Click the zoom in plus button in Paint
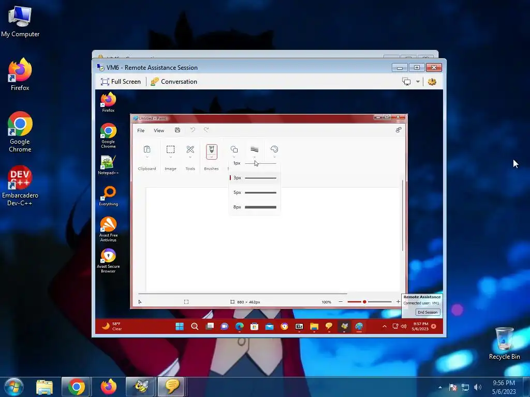This screenshot has height=397, width=530. (398, 302)
